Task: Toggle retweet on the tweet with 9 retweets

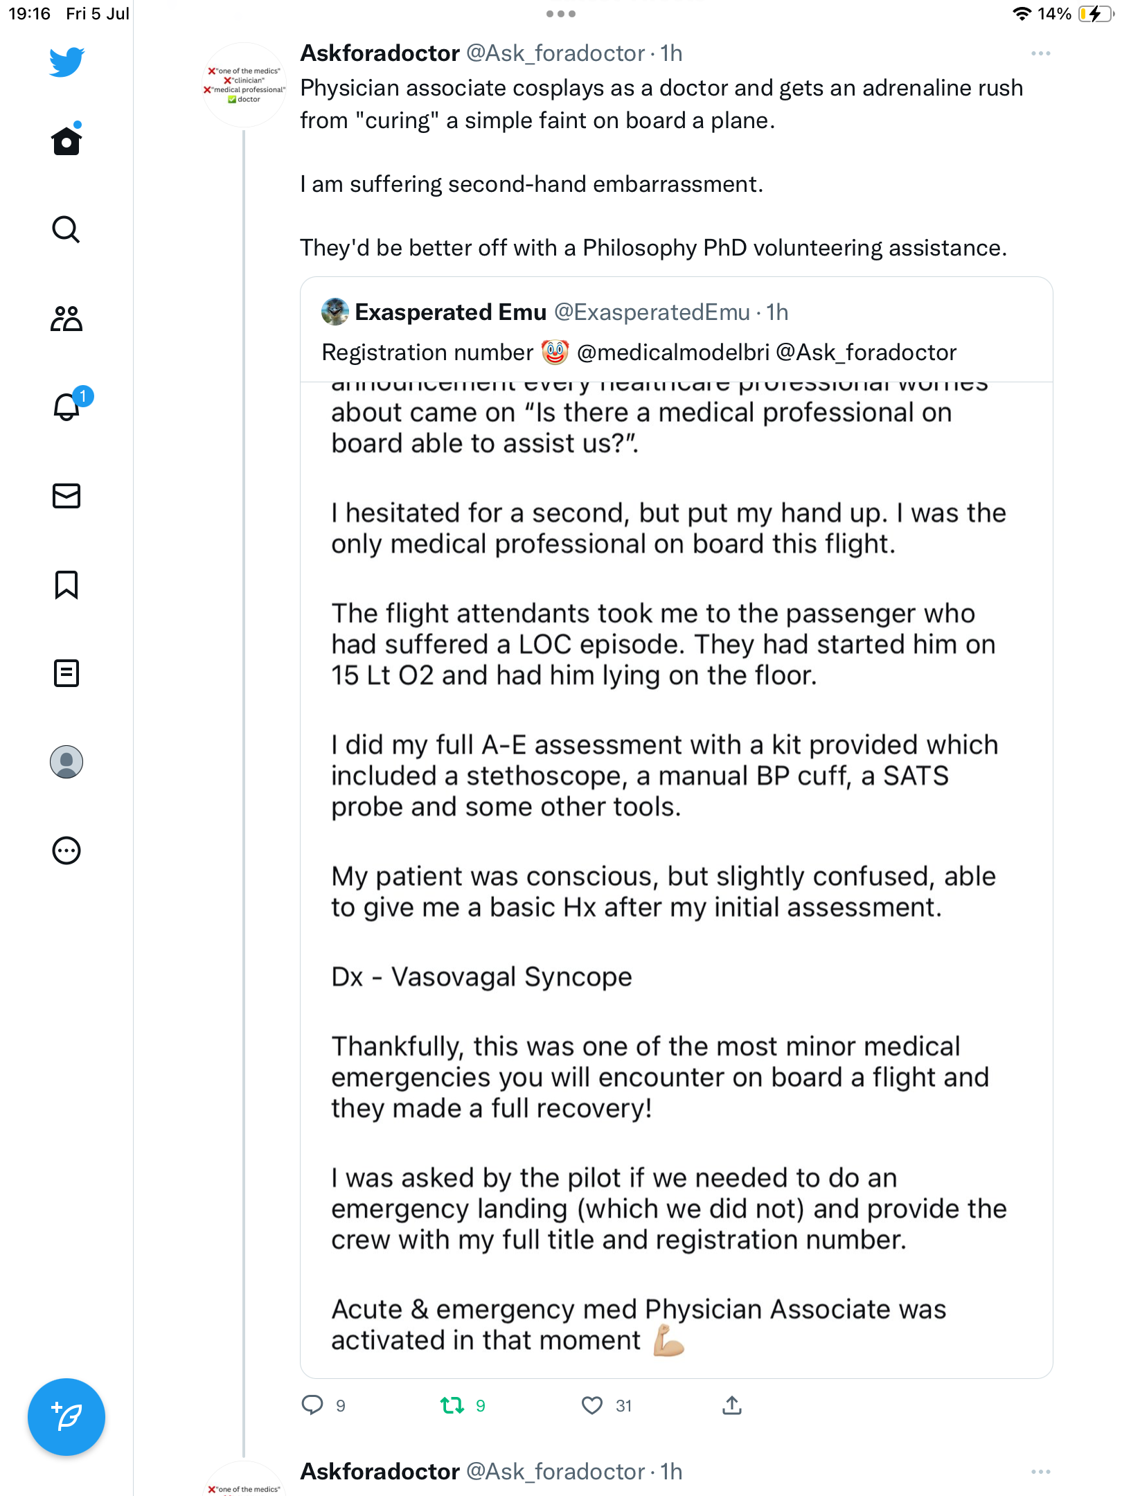Action: pyautogui.click(x=452, y=1405)
